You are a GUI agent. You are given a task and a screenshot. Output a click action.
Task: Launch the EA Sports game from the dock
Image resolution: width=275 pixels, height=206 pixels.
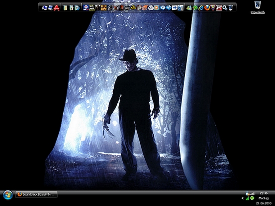(x=86, y=8)
